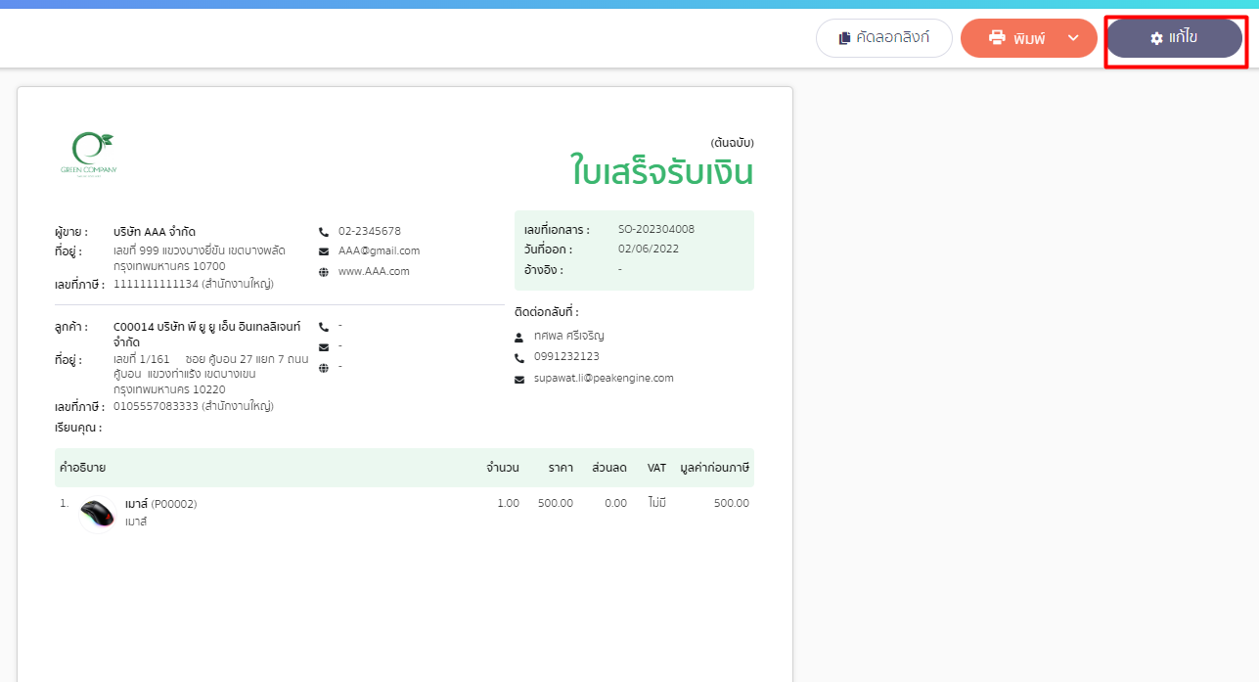Open the พิมพ์ dropdown chevron
The image size is (1259, 682).
pyautogui.click(x=1073, y=38)
